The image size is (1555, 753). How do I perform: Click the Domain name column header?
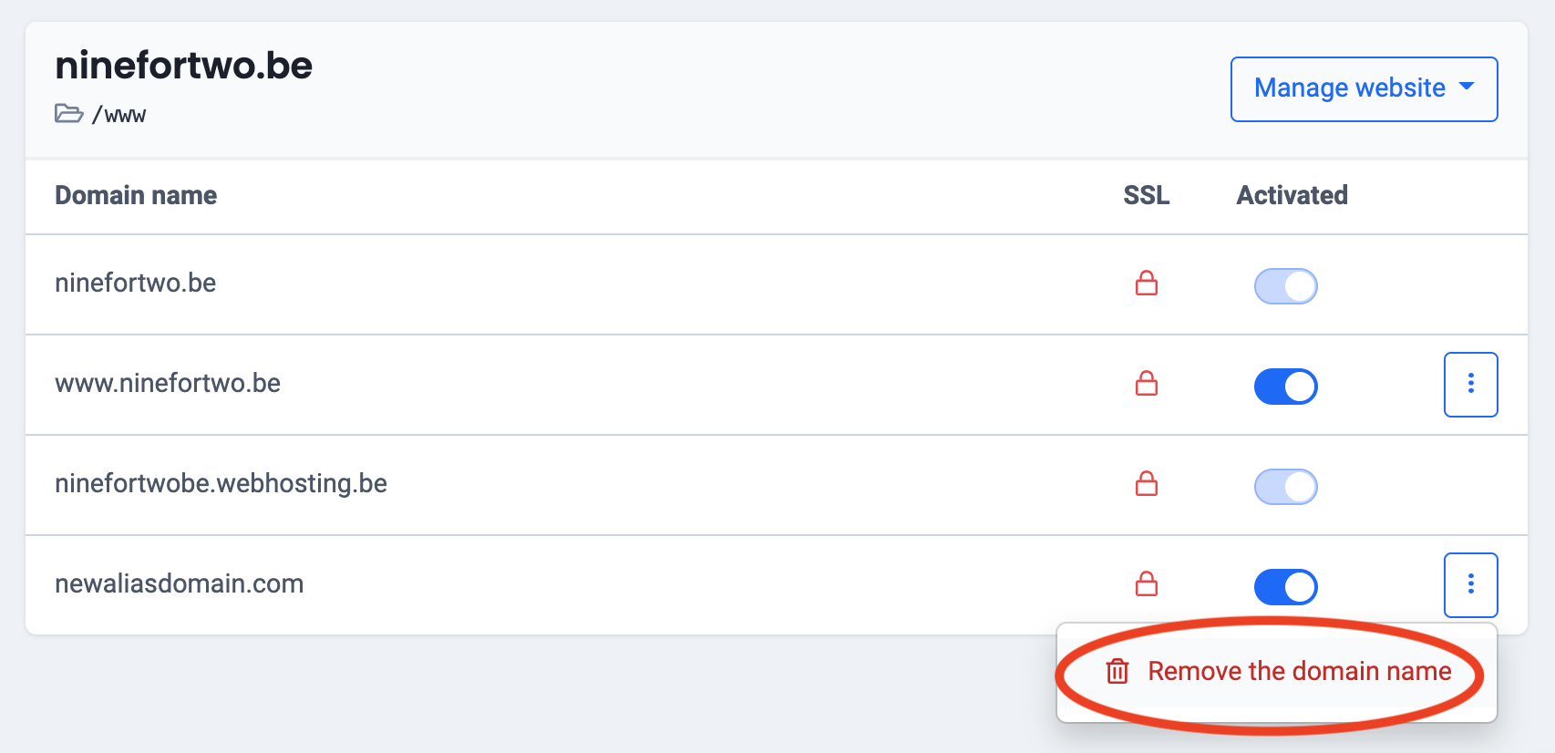point(136,195)
